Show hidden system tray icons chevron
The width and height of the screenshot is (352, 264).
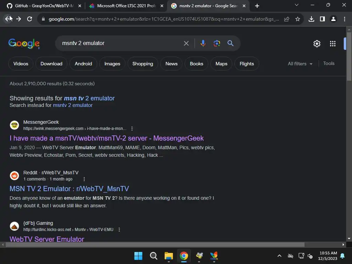tap(279, 256)
